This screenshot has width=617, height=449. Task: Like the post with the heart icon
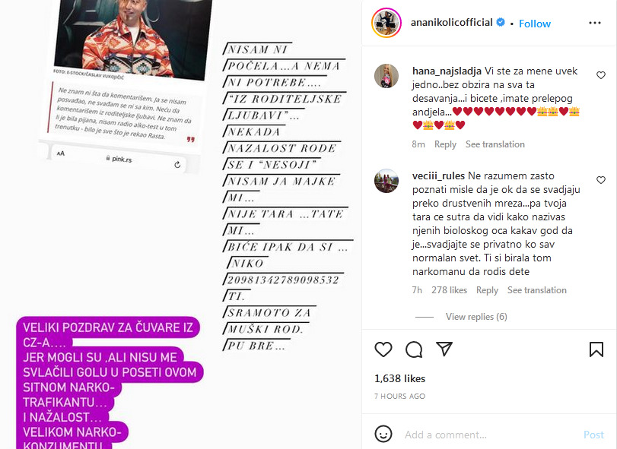383,349
